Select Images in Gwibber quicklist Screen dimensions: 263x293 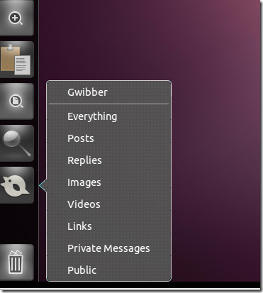(x=84, y=182)
